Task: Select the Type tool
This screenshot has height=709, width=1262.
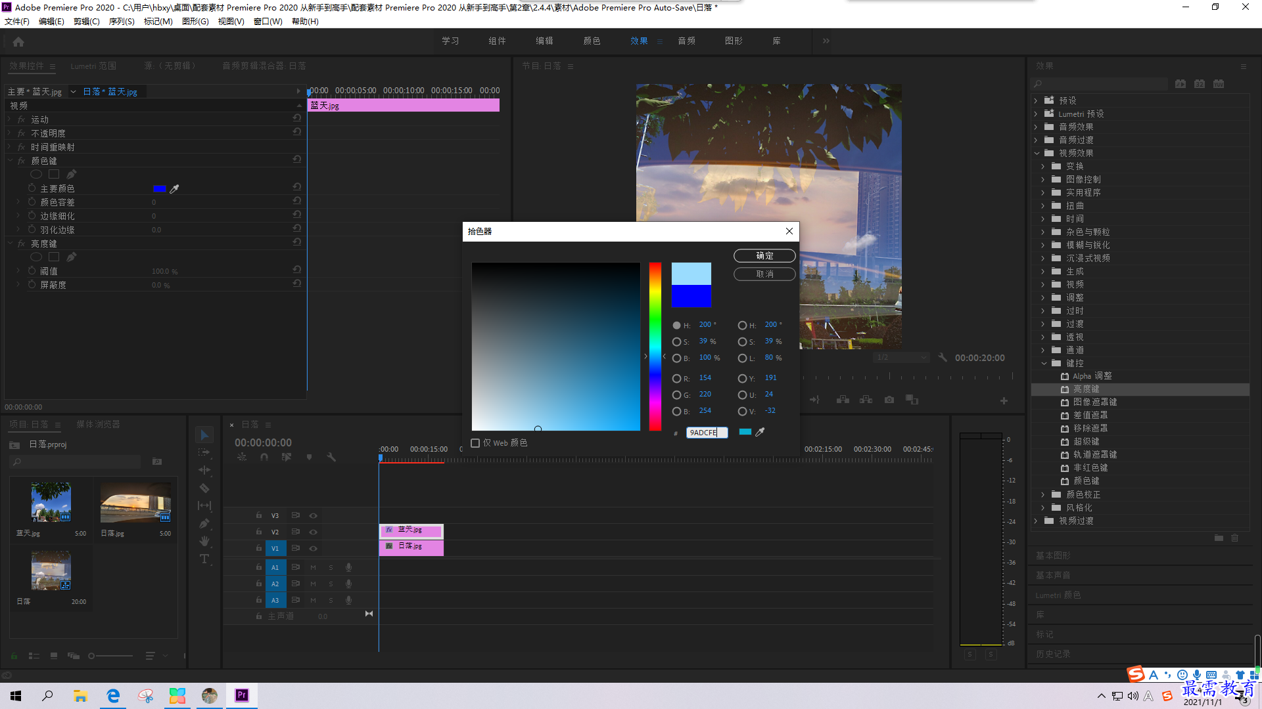Action: 204,559
